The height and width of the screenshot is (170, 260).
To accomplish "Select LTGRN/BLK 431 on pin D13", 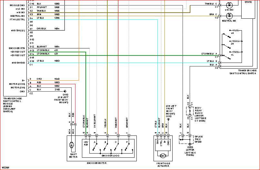I will (x=47, y=50).
